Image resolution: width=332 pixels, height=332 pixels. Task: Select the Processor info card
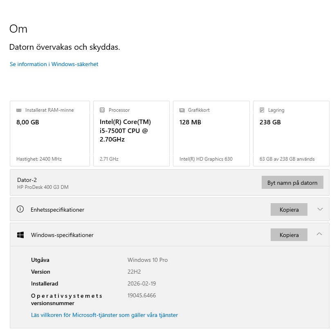131,134
